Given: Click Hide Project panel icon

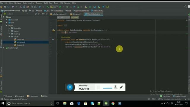Looking at the screenshot, I should (x=46, y=14).
